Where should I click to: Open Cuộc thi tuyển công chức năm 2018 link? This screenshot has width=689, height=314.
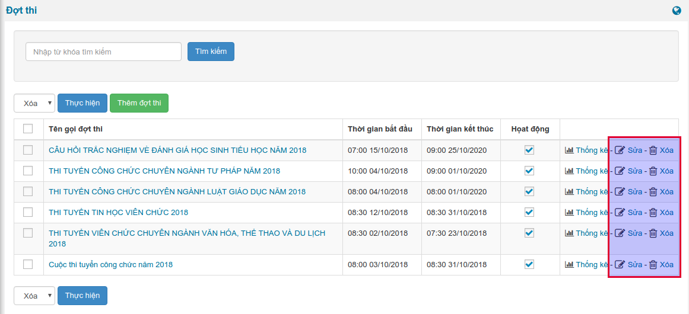pos(110,265)
